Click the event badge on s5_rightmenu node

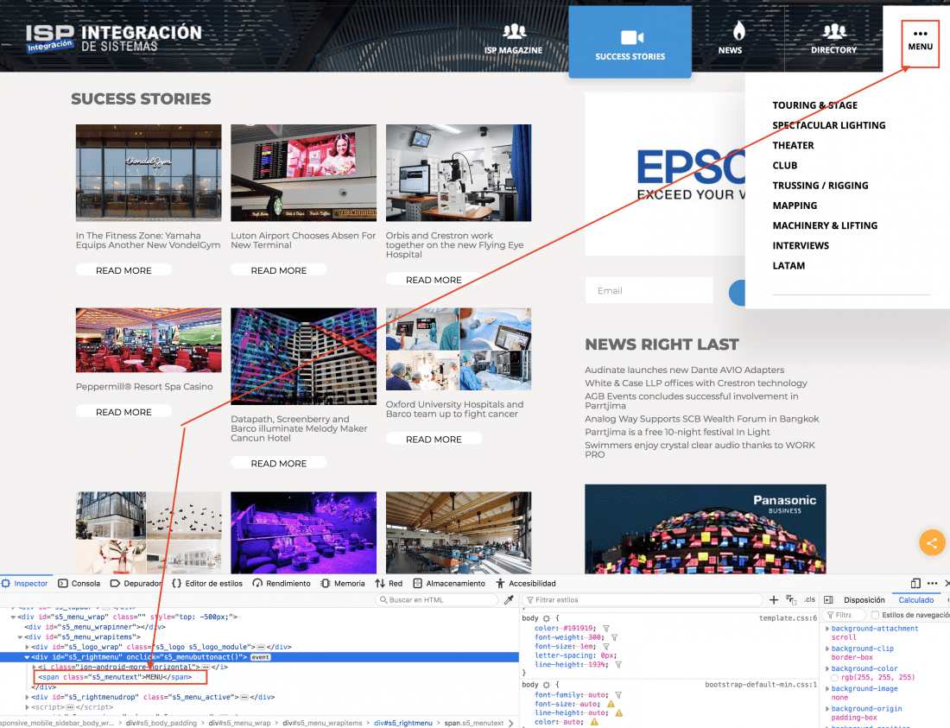pos(261,657)
